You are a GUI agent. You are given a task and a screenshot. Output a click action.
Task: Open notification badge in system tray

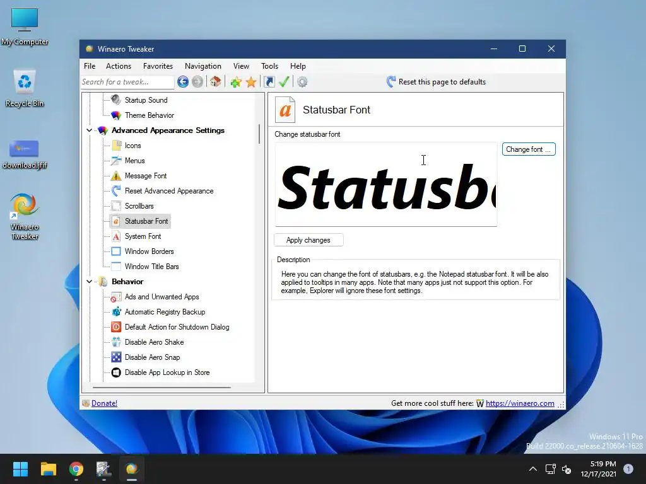[628, 468]
